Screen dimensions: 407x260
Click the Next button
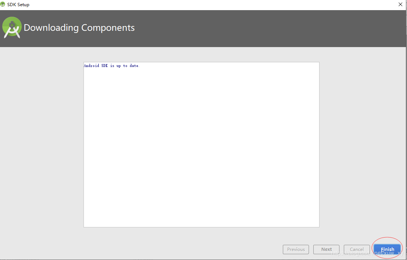(x=326, y=249)
